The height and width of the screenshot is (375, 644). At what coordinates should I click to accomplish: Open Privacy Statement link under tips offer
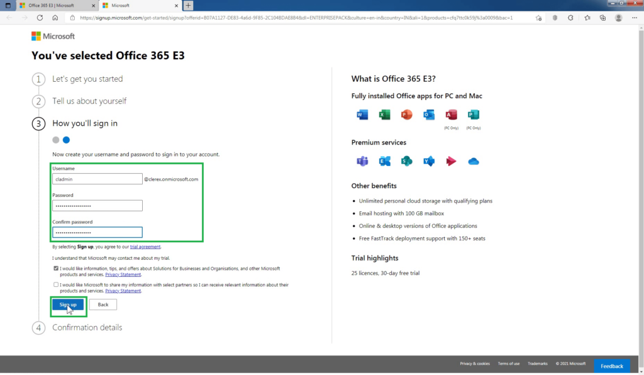[123, 274]
